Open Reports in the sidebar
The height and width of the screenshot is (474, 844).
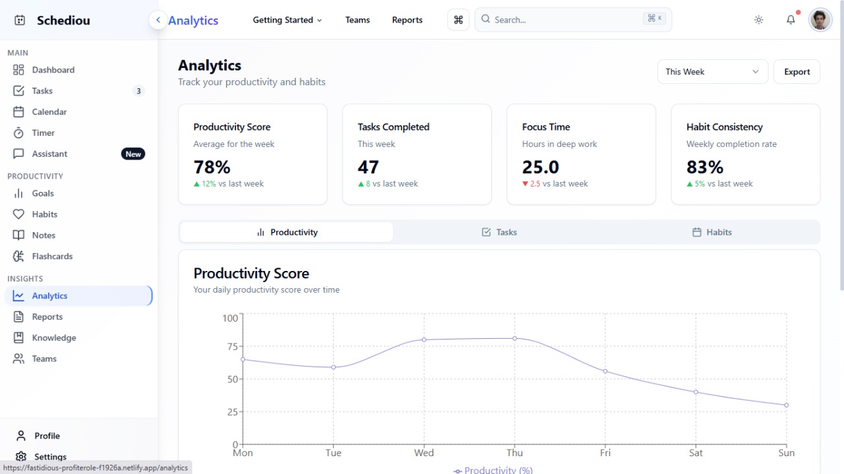tap(79, 317)
